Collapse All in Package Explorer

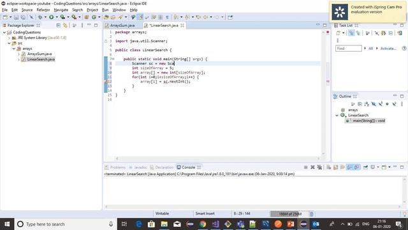[58, 26]
